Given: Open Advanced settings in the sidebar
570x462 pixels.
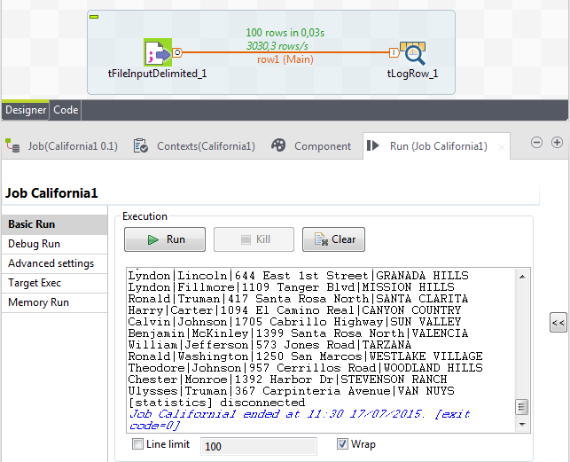Looking at the screenshot, I should 55,263.
